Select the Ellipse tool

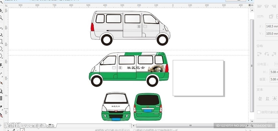click(x=1, y=49)
